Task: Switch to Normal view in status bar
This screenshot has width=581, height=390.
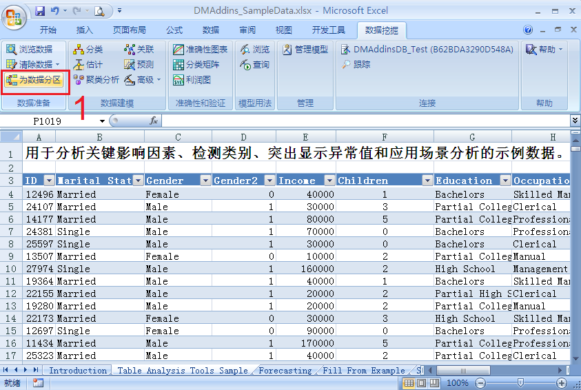Action: pyautogui.click(x=409, y=383)
